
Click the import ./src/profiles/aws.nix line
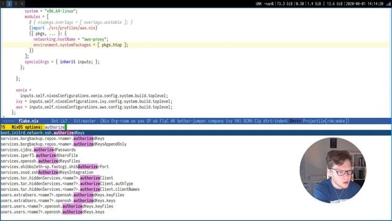[63, 28]
